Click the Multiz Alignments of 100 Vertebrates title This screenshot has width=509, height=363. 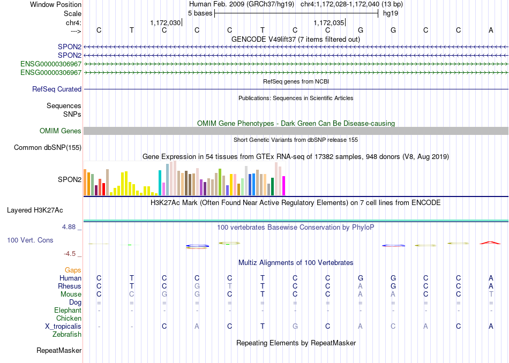[296, 262]
